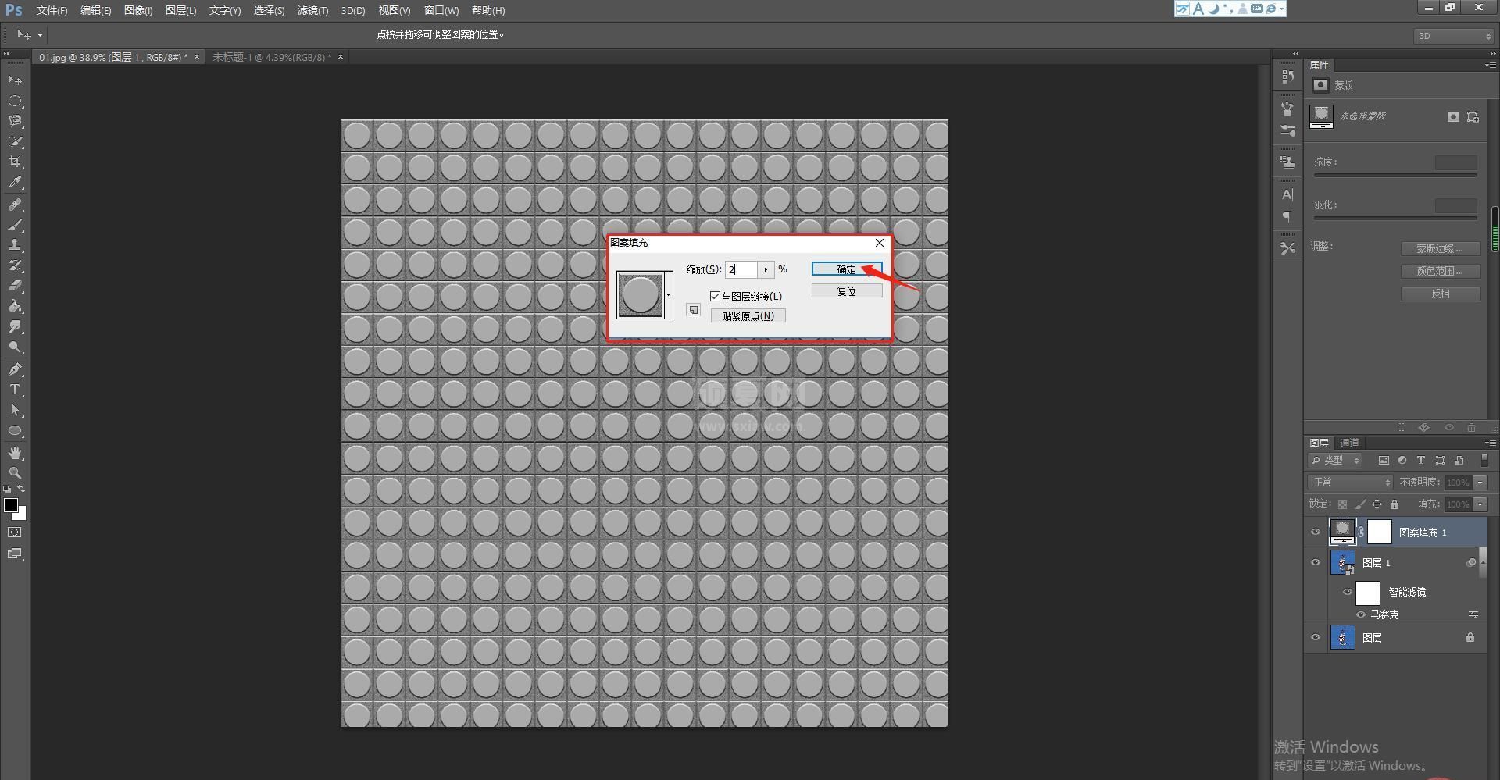Select the Polygonal Lasso tool
The width and height of the screenshot is (1500, 780).
tap(15, 121)
